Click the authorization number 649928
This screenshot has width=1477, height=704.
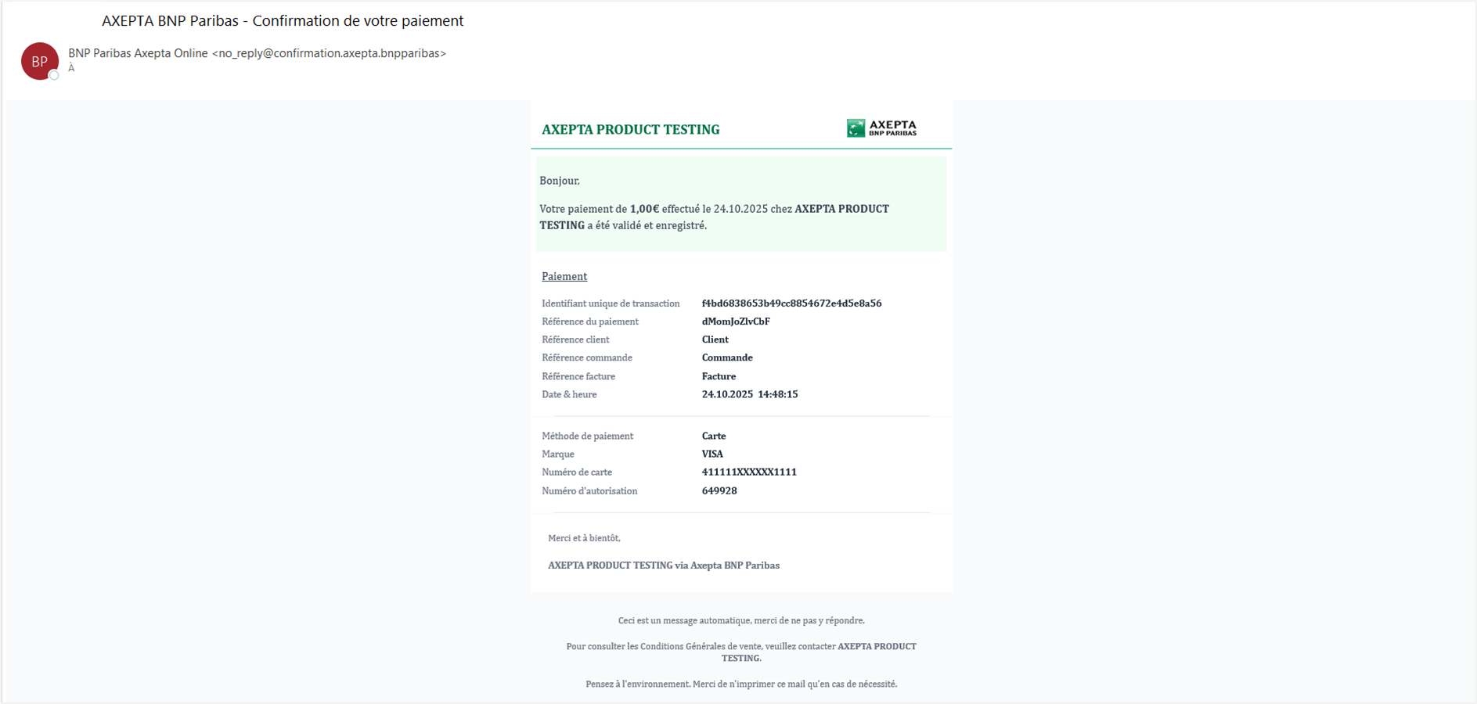click(x=719, y=491)
